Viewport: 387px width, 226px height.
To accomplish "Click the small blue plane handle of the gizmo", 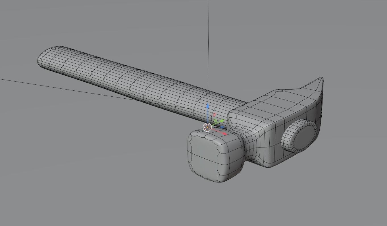I will point(222,127).
